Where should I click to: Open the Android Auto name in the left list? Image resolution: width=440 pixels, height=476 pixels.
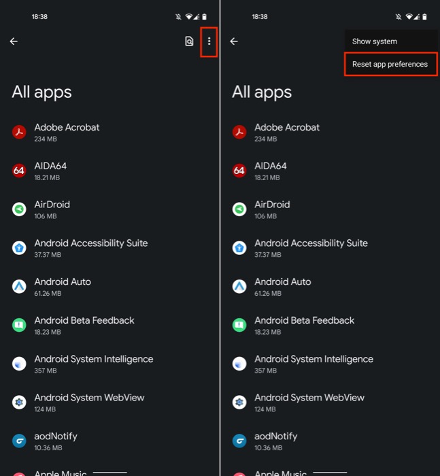click(63, 282)
